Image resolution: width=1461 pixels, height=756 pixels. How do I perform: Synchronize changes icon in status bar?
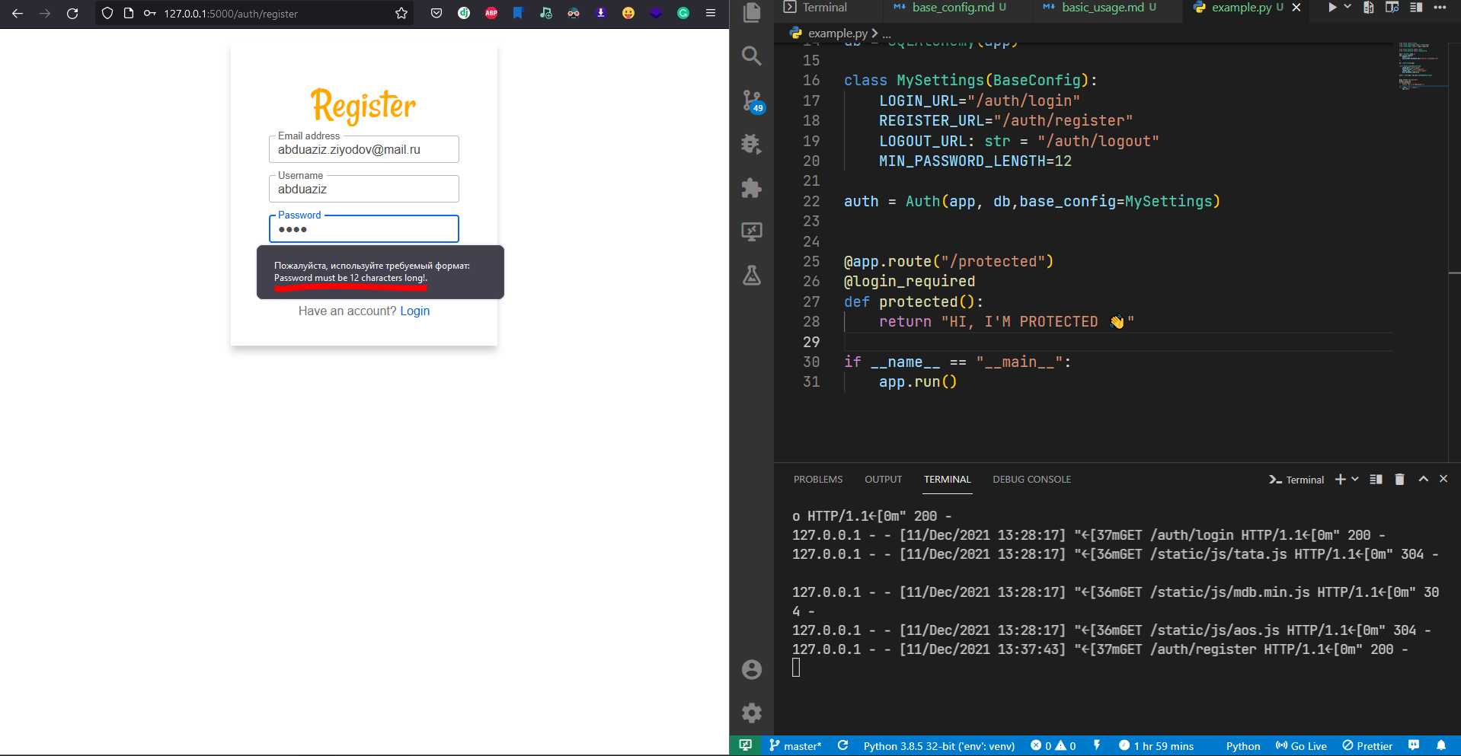point(842,745)
